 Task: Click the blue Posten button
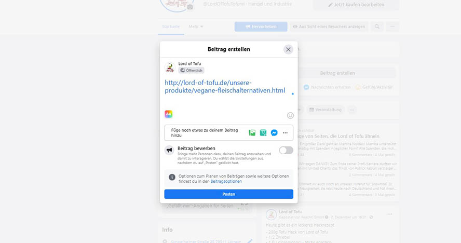point(229,194)
